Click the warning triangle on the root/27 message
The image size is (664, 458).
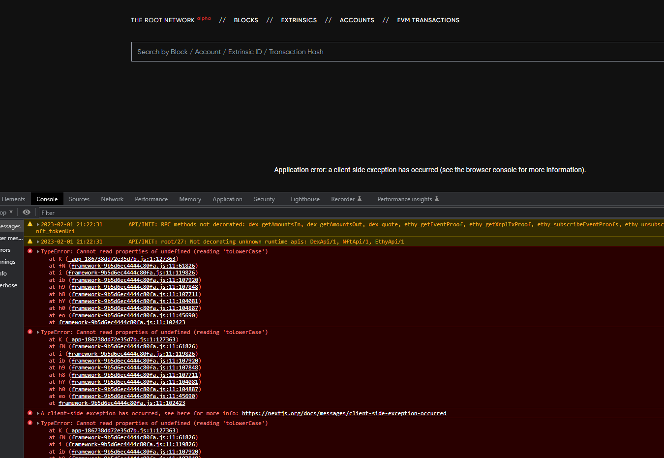pyautogui.click(x=30, y=241)
